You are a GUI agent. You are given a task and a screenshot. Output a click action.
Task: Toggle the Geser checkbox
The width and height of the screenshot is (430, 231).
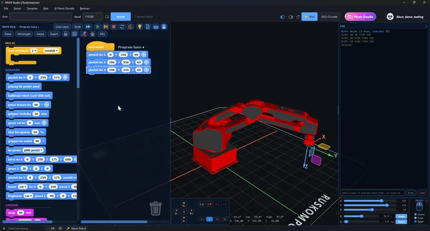pos(416,222)
